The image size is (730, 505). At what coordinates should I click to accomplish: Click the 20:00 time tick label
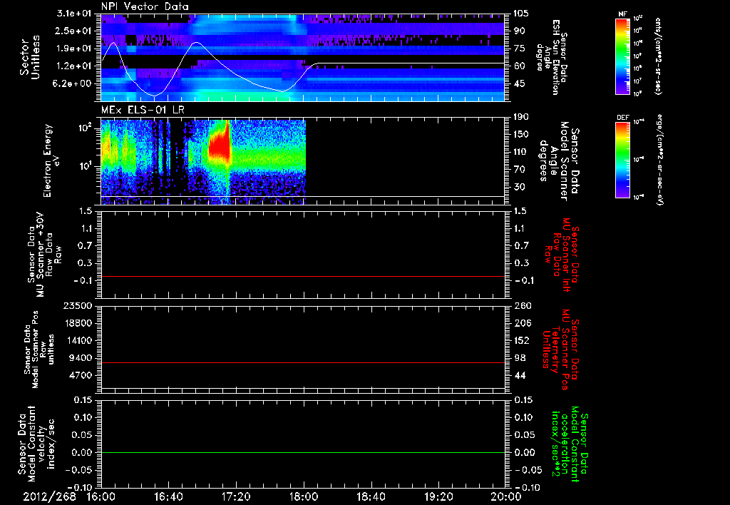tap(506, 496)
